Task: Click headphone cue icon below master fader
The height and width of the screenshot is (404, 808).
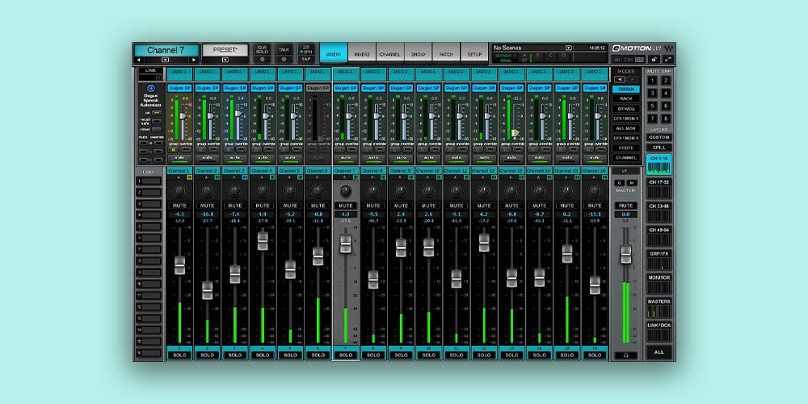Action: (x=625, y=356)
